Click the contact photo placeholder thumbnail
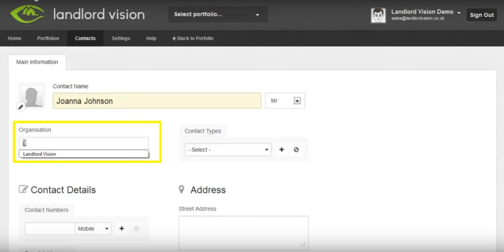Screen dimensions: 504x252 [32, 96]
